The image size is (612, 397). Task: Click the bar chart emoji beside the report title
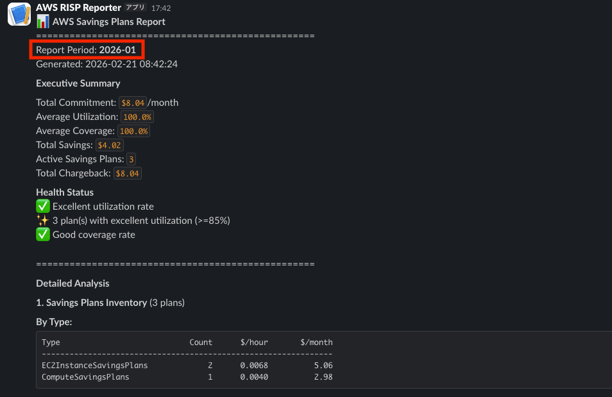[43, 21]
